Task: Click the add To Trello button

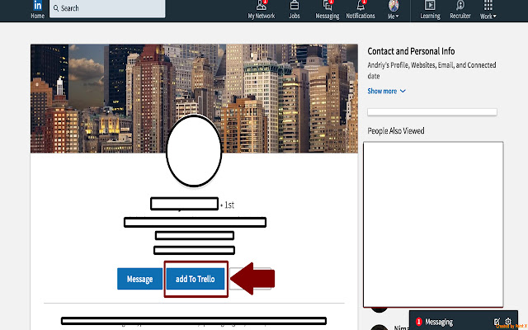Action: click(x=196, y=279)
